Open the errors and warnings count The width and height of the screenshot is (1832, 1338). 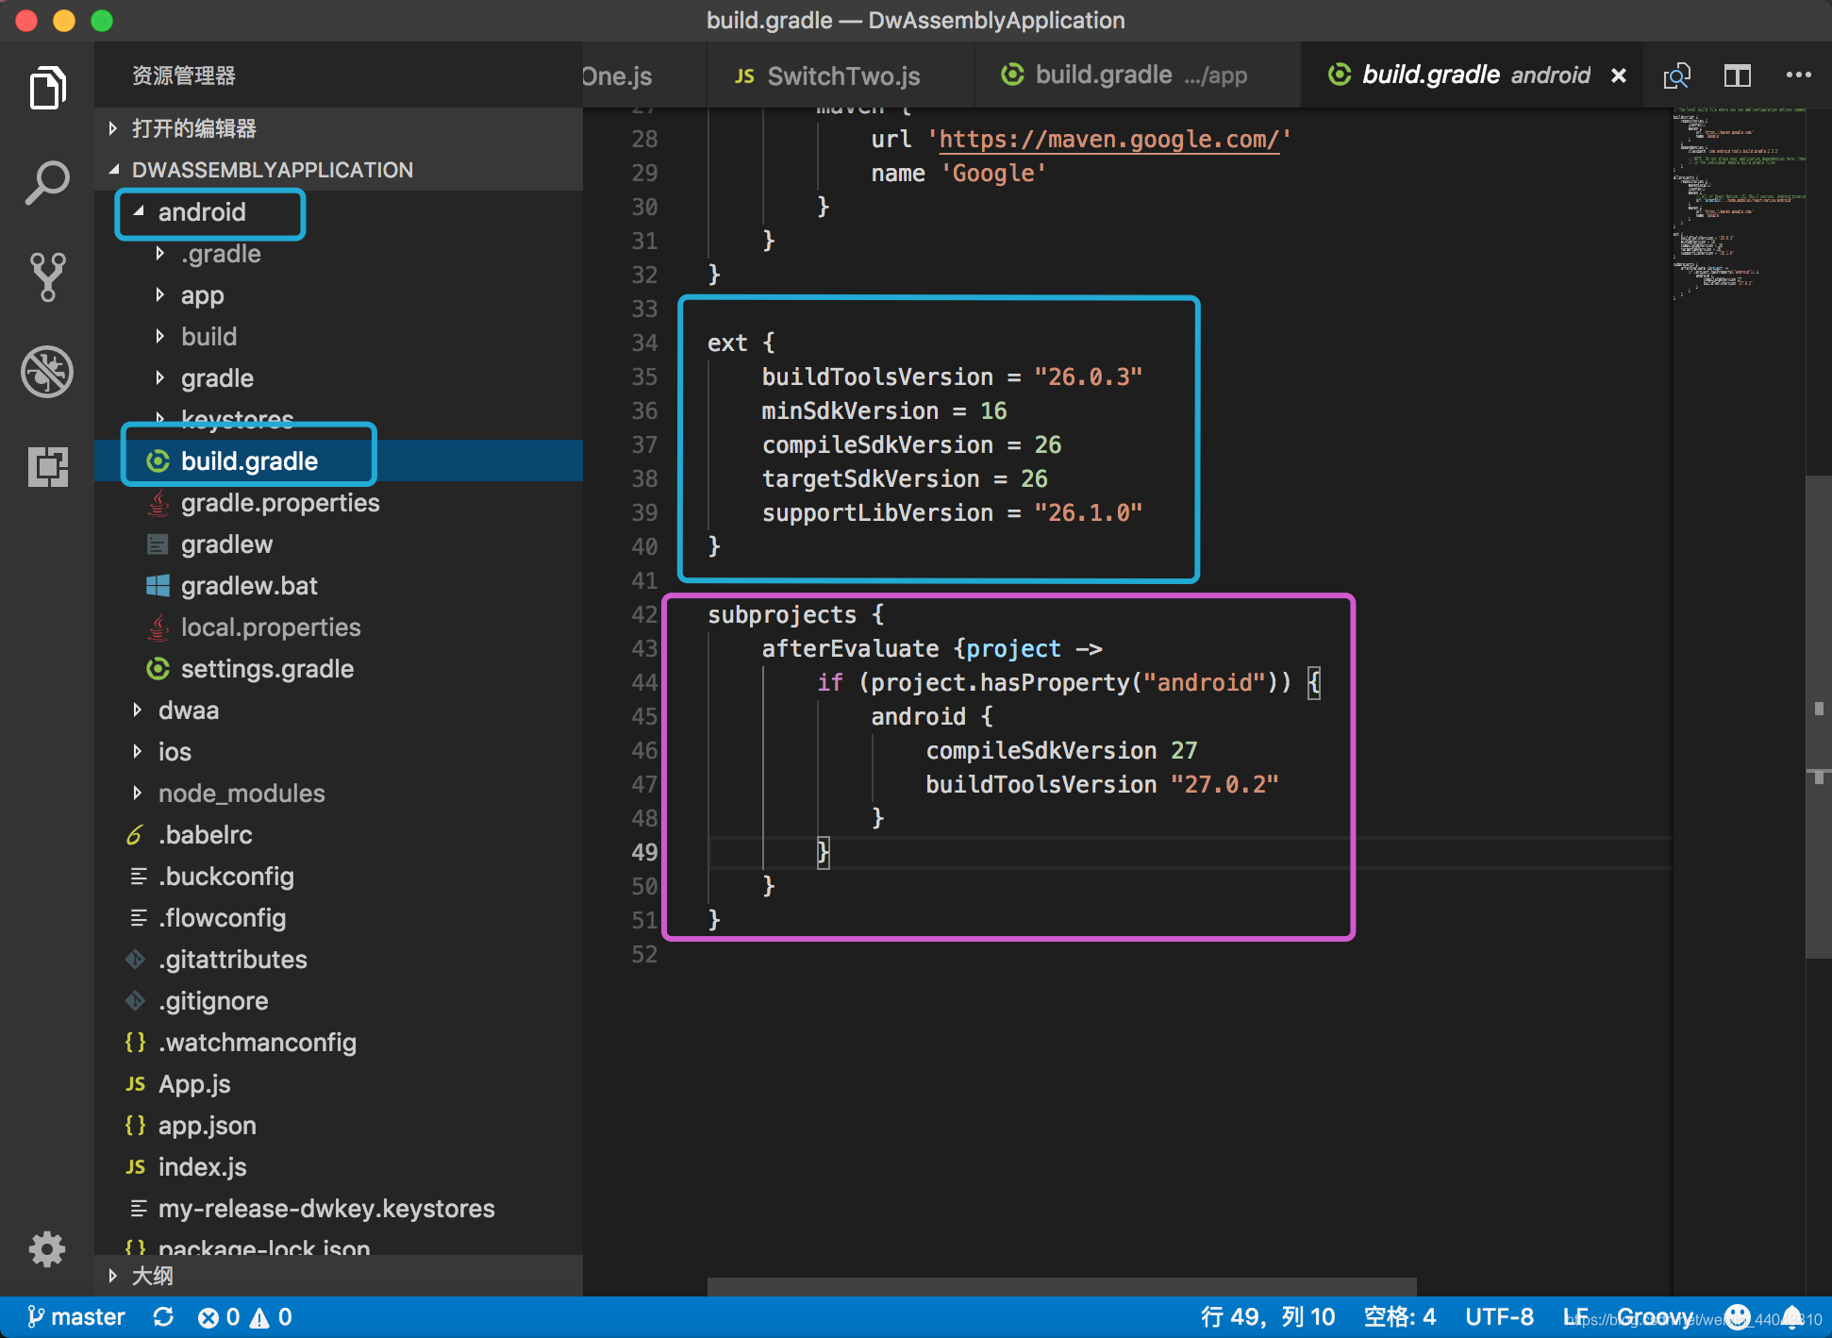245,1317
